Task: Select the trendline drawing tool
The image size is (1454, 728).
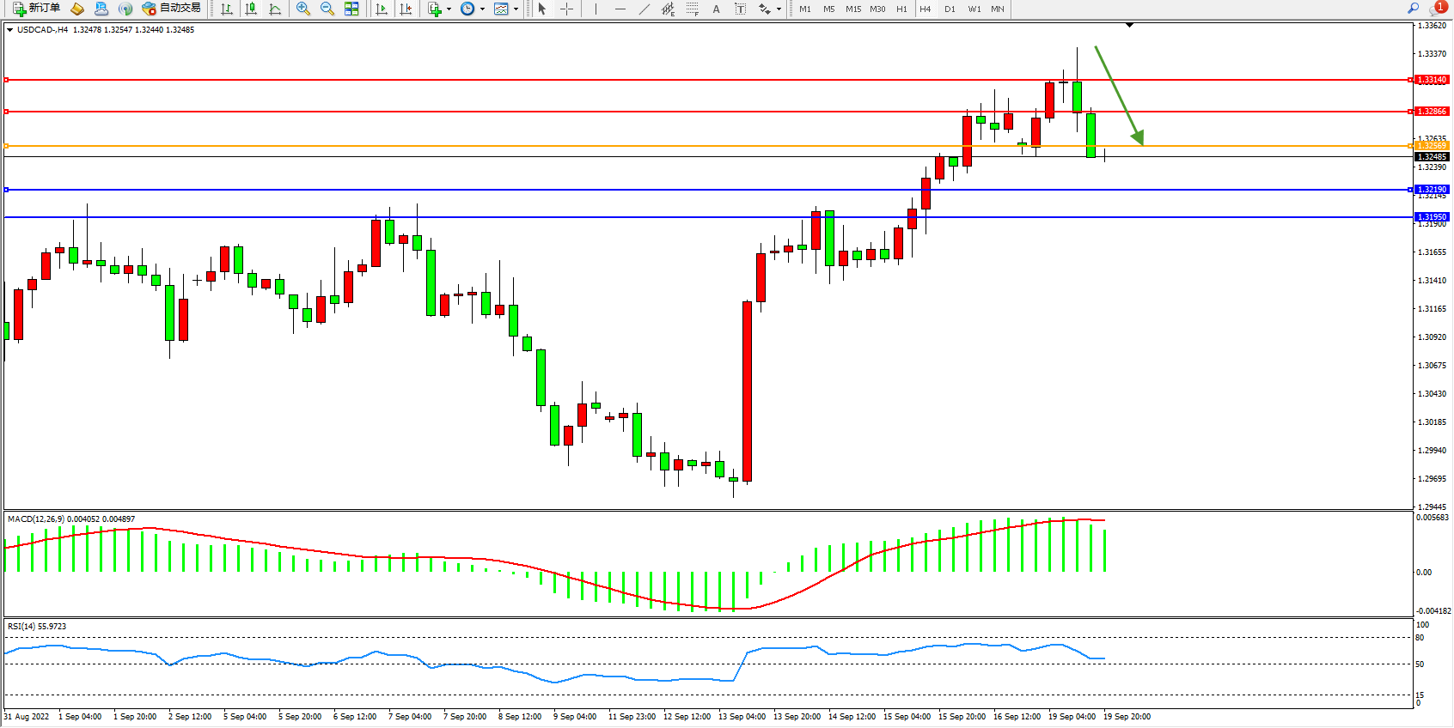Action: (x=645, y=9)
